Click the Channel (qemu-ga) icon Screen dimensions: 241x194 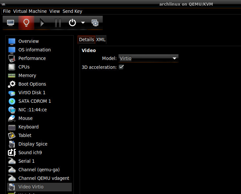click(x=12, y=170)
